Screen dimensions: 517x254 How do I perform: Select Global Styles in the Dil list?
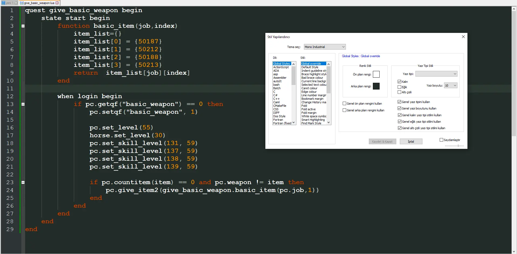tap(282, 64)
